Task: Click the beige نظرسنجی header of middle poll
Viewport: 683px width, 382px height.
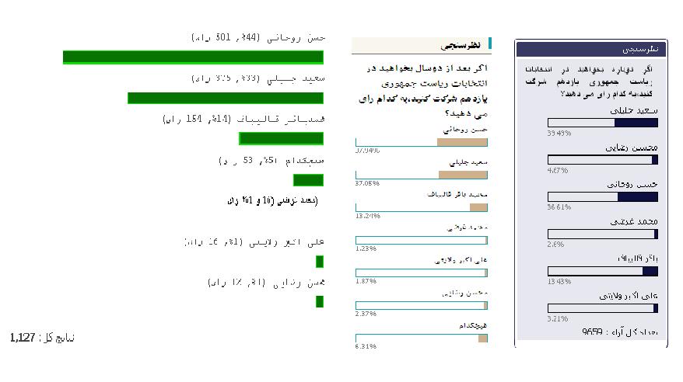Action: [421, 45]
